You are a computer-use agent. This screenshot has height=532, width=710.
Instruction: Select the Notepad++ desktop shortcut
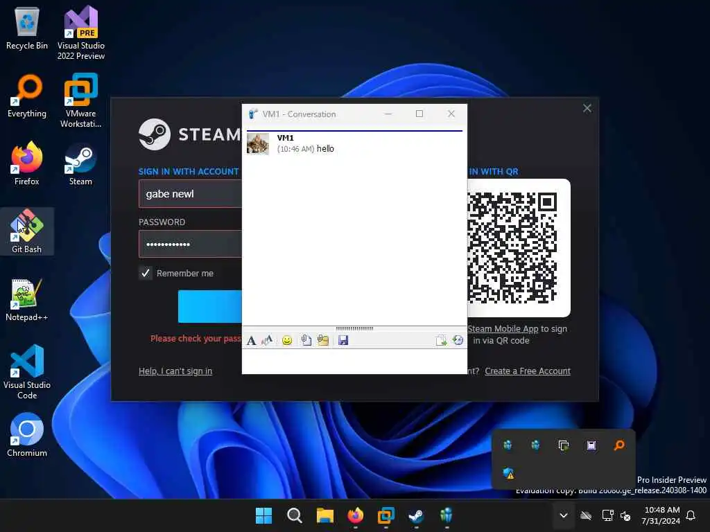tap(27, 299)
